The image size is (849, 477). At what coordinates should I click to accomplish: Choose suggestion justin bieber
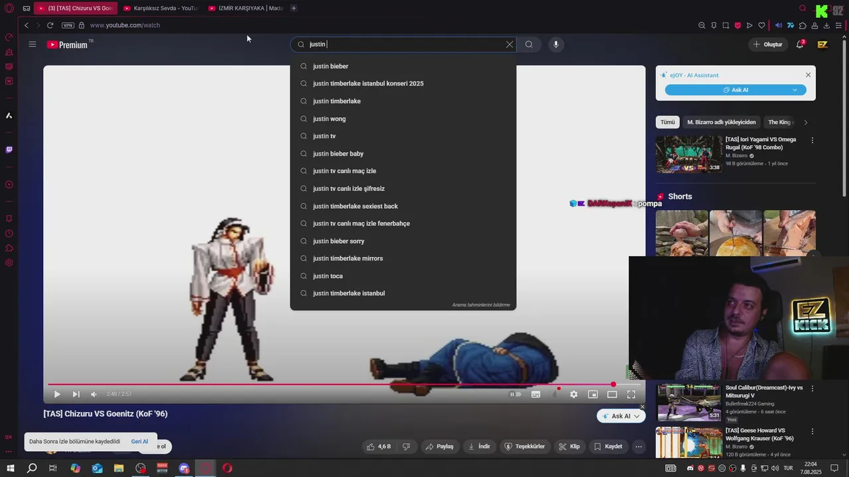click(403, 66)
